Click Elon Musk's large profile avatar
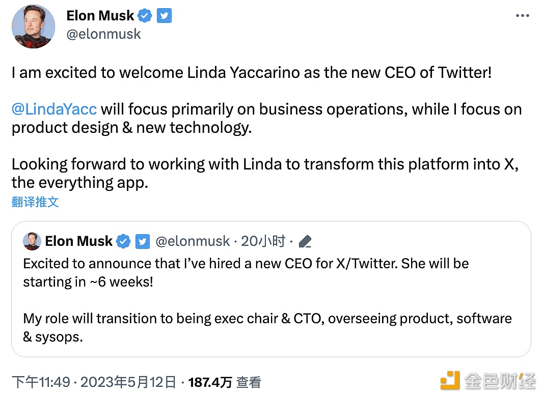Image resolution: width=542 pixels, height=396 pixels. pos(34,26)
